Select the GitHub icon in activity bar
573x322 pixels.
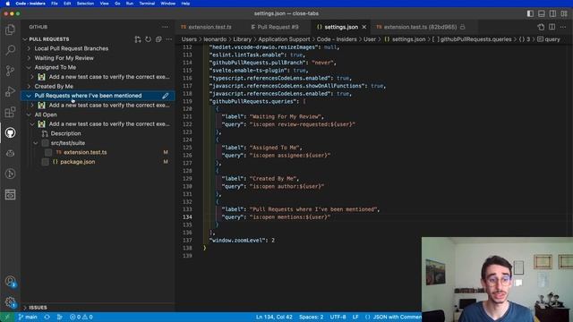click(x=10, y=132)
